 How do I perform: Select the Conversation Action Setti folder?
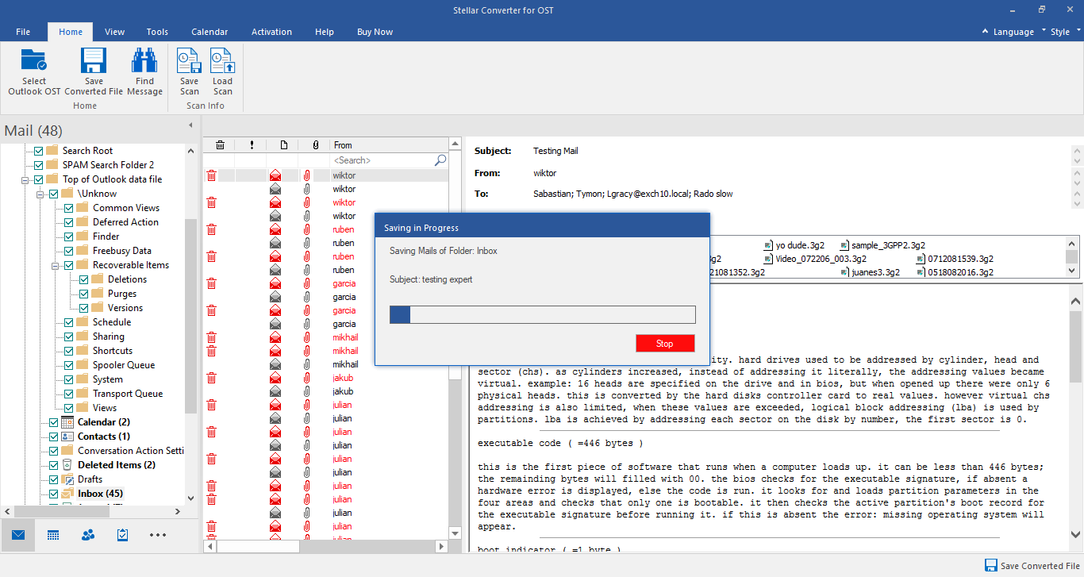coord(130,451)
